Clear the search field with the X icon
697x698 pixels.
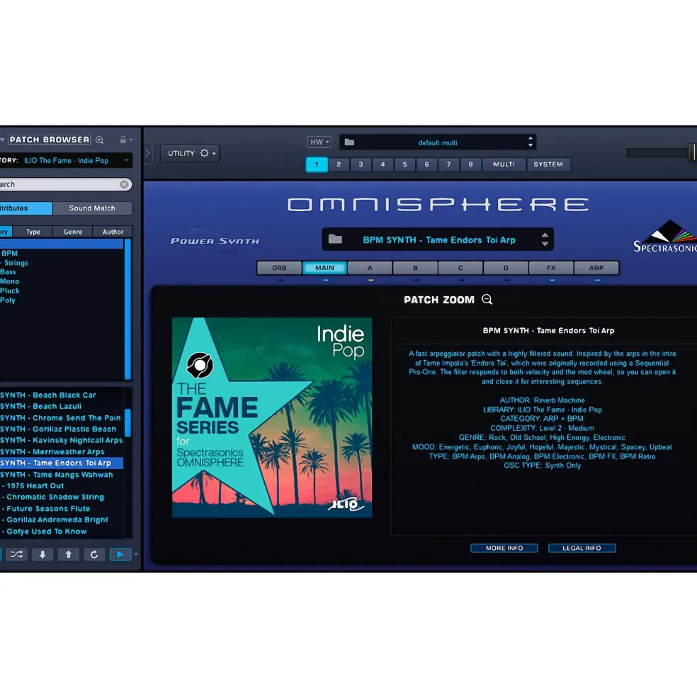click(124, 184)
